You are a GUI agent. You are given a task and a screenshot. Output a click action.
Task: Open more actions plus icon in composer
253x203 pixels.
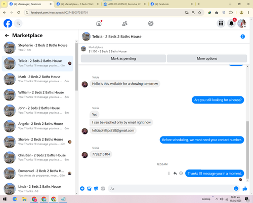[82, 188]
